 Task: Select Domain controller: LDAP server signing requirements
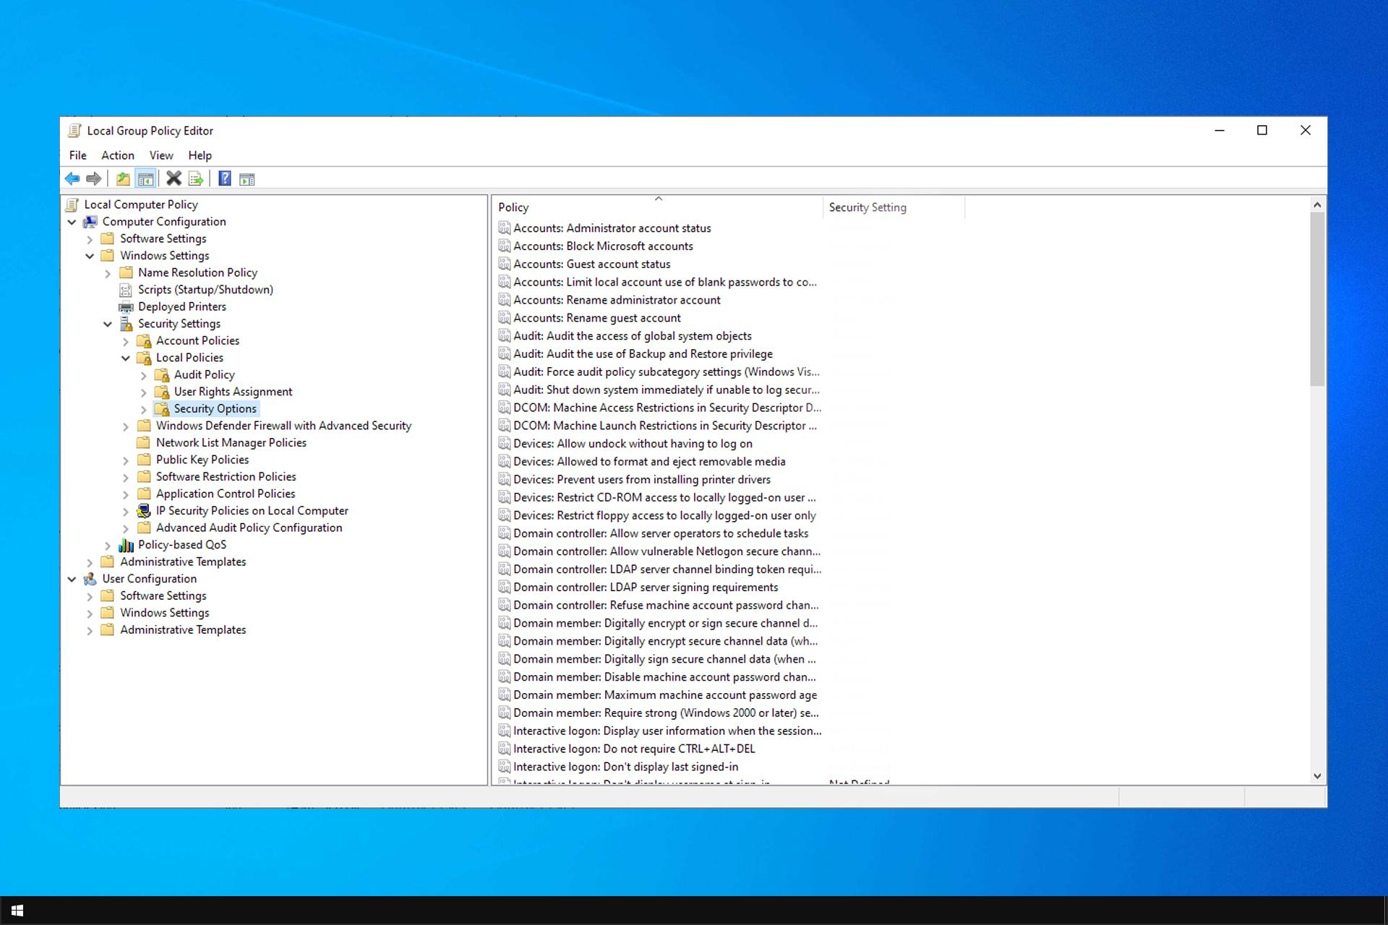(646, 588)
